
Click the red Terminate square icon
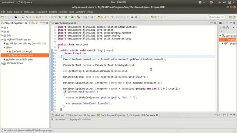coord(37,17)
